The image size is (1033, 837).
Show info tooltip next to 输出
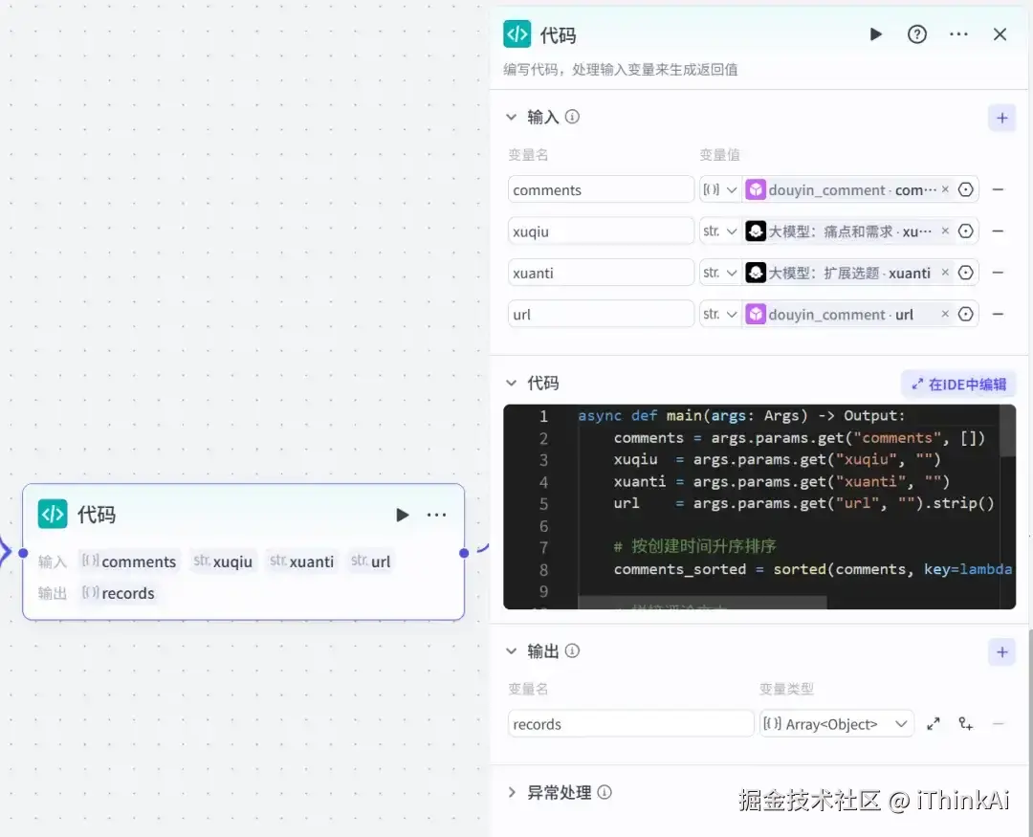click(573, 651)
